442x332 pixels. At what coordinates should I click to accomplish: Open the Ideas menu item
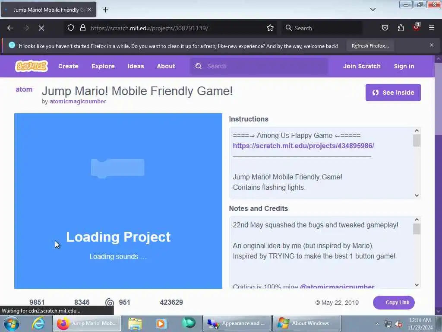pos(136,66)
